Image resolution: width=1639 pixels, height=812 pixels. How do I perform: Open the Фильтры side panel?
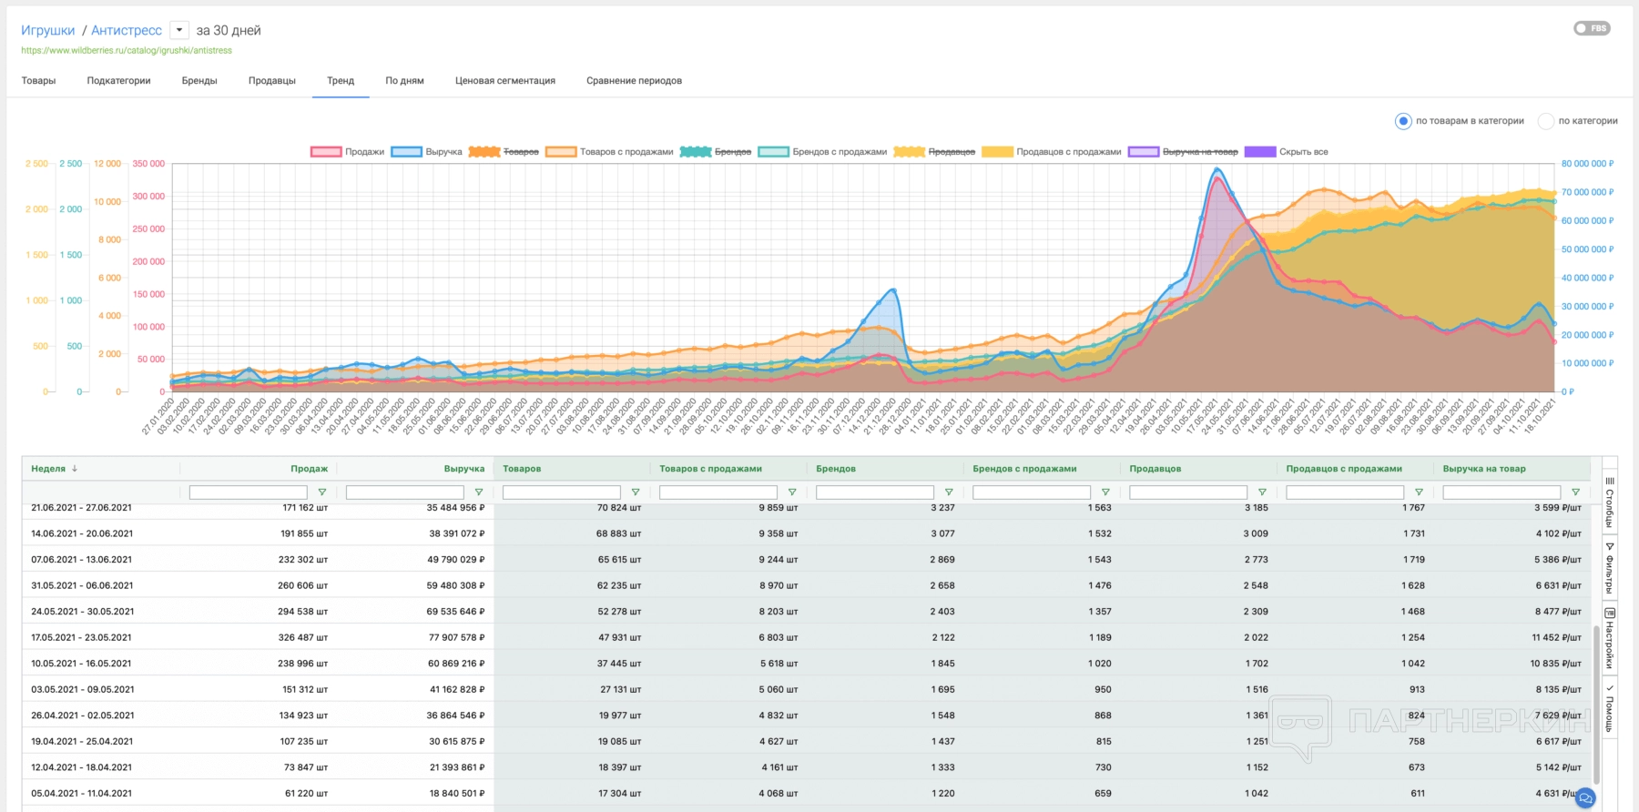tap(1609, 567)
